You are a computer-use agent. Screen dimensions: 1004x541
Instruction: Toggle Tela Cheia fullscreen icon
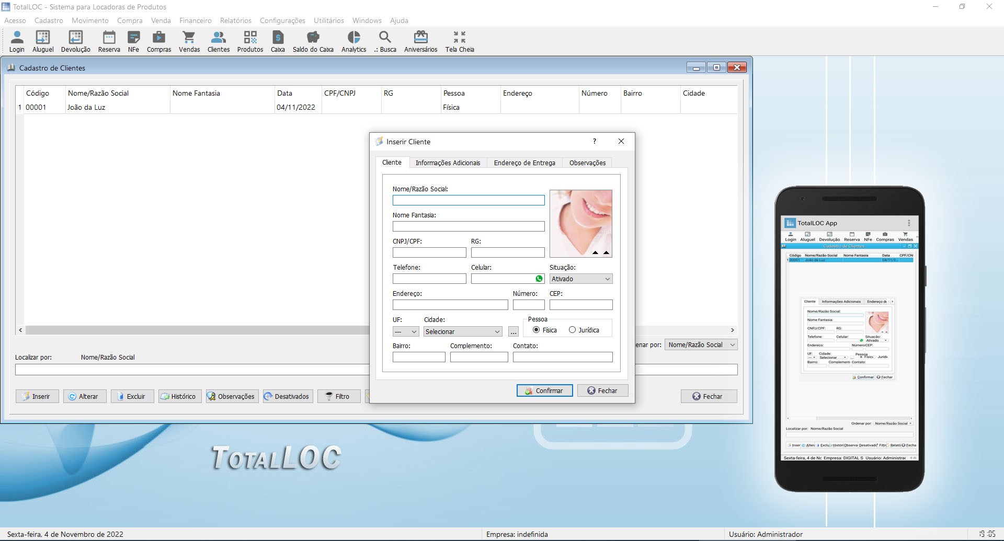[460, 41]
